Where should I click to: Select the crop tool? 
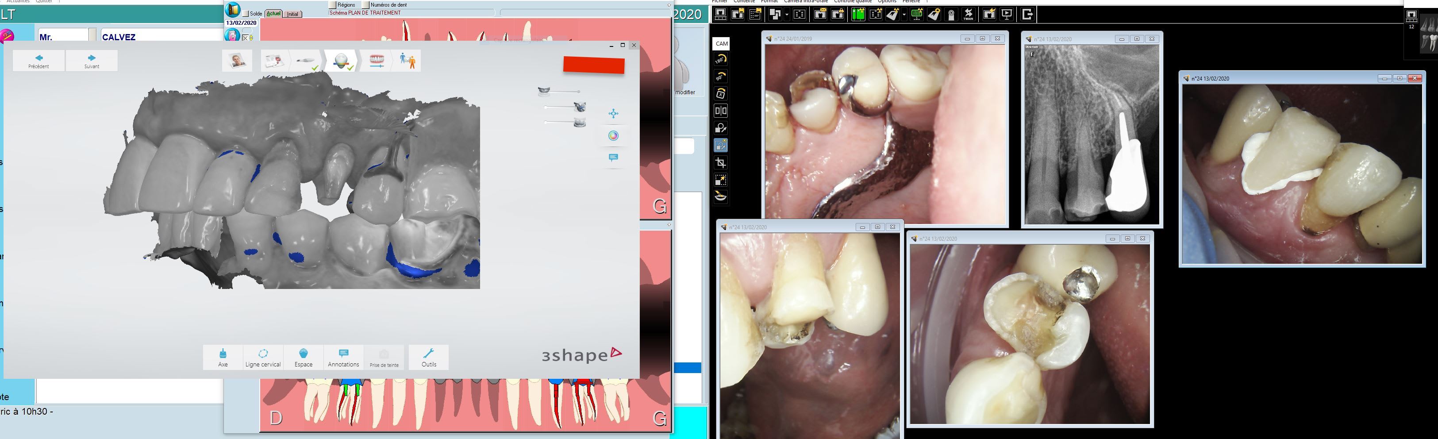[x=721, y=163]
